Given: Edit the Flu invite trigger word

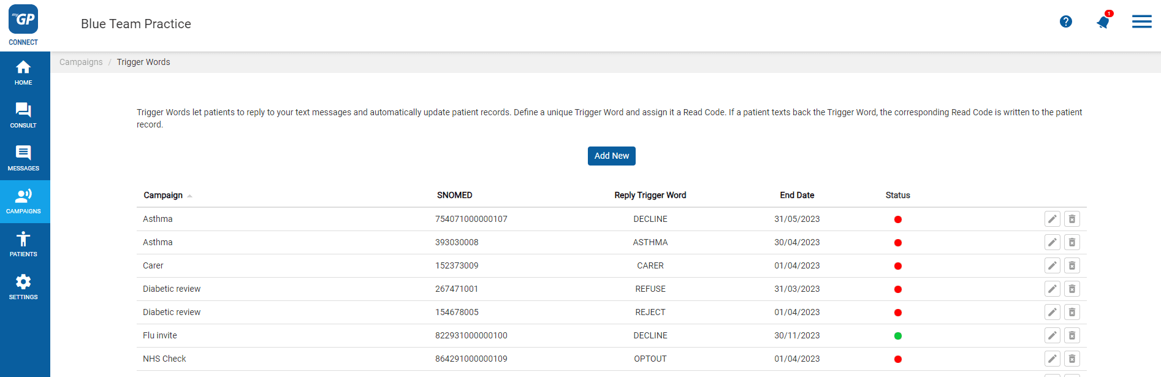Looking at the screenshot, I should (1052, 335).
